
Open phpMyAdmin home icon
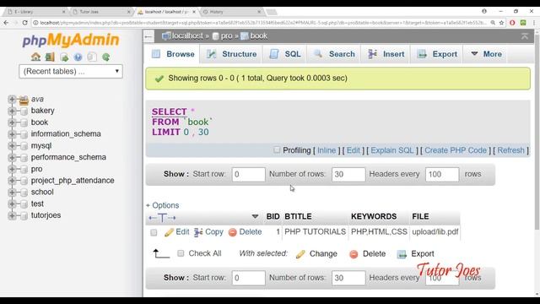pyautogui.click(x=35, y=57)
